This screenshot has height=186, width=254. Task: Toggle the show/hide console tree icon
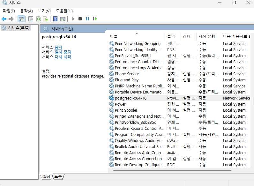click(21, 19)
